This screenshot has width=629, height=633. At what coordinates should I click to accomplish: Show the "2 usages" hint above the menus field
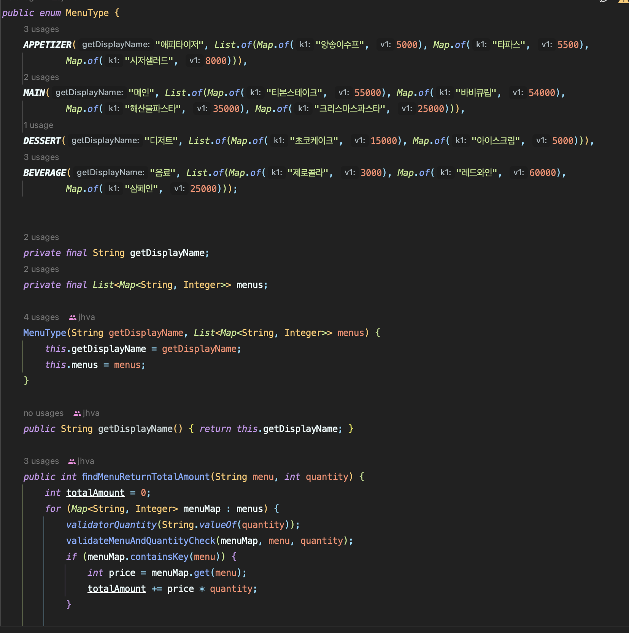click(x=41, y=269)
